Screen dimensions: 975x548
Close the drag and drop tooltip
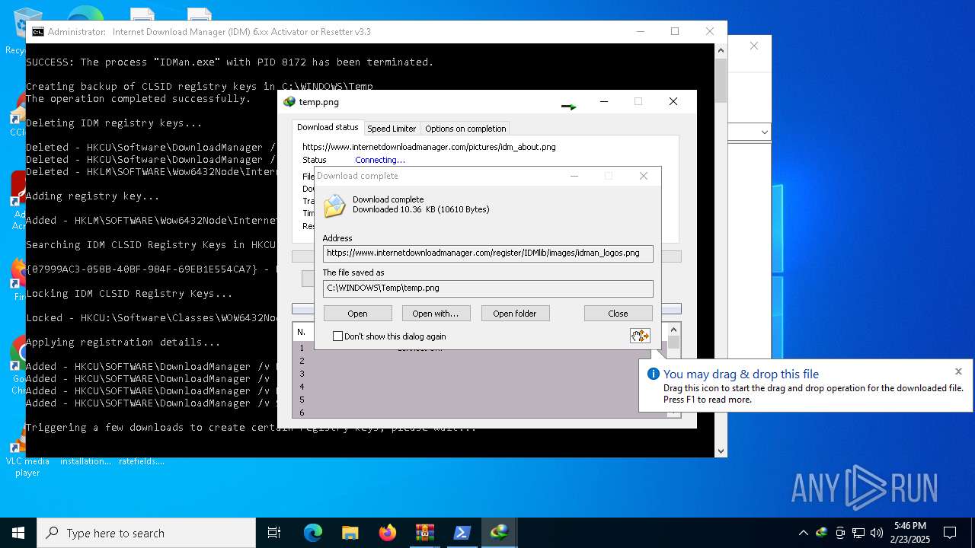pyautogui.click(x=958, y=371)
